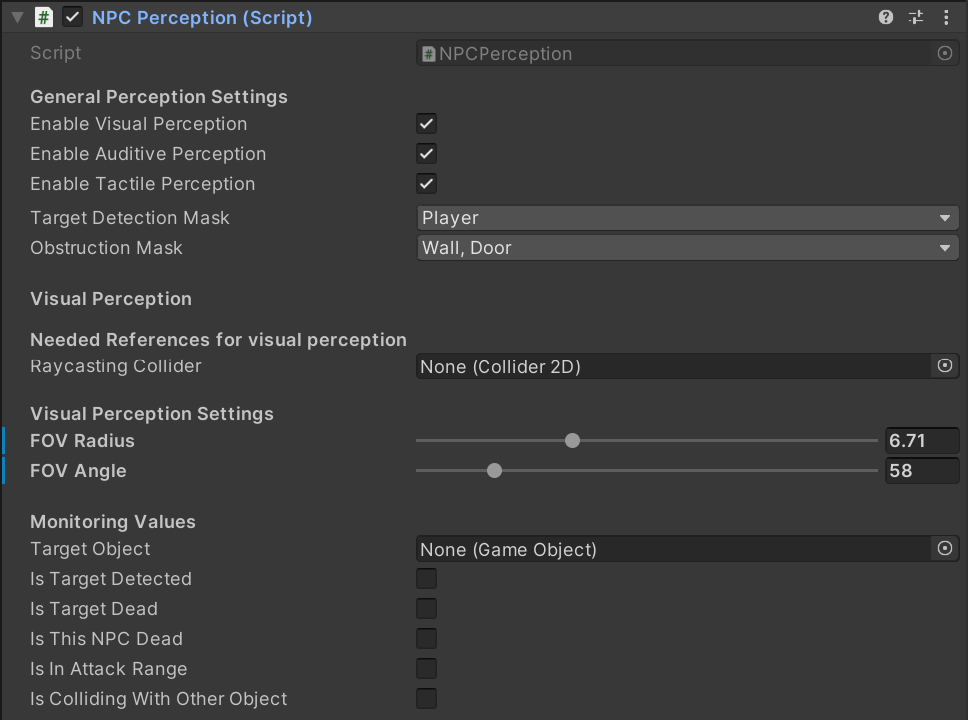Toggle Enable Visual Perception checkbox
Screen dimensions: 968x720
pos(427,124)
